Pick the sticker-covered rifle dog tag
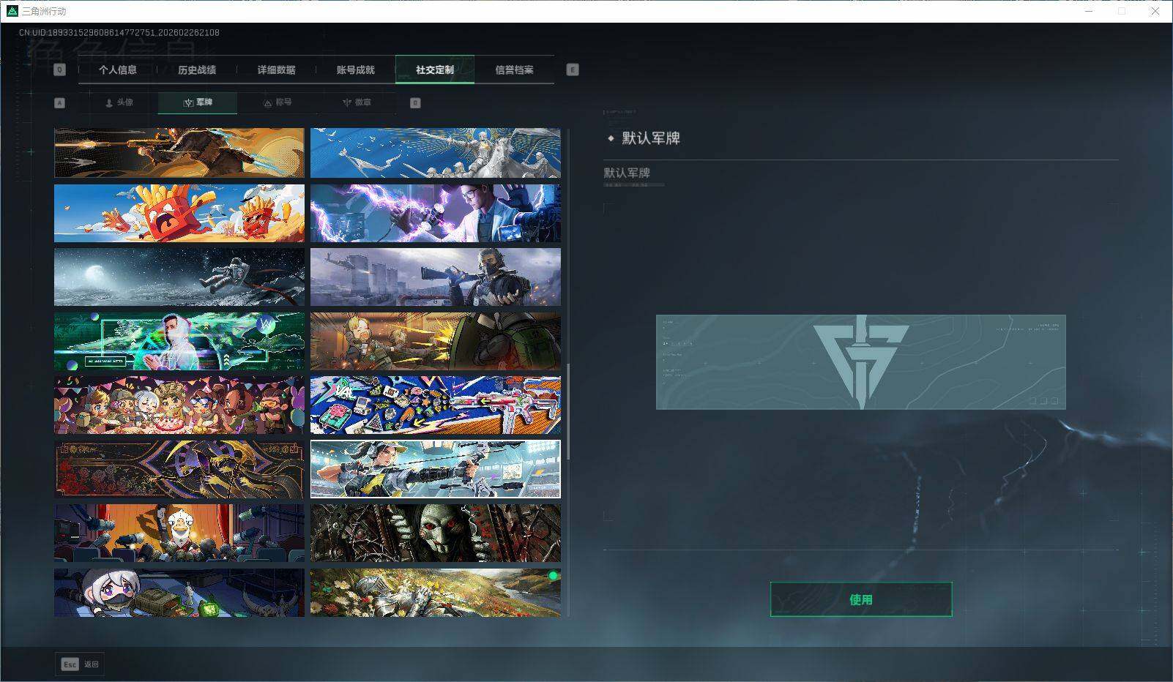Screen dimensions: 1173x682 [436, 405]
